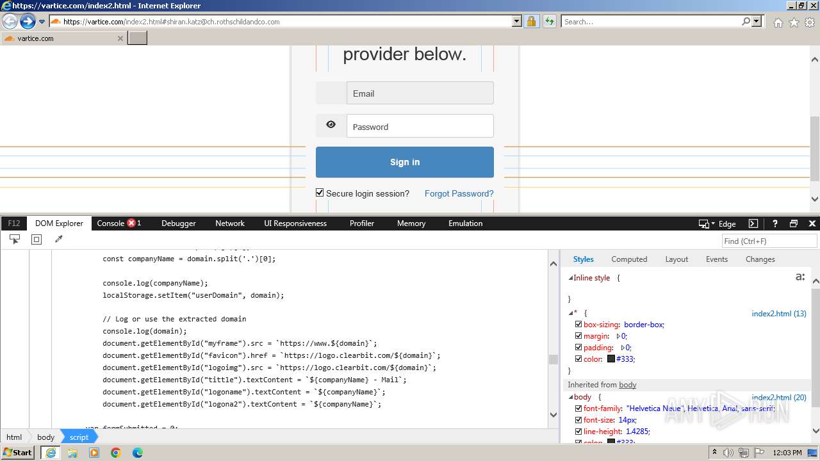The width and height of the screenshot is (820, 461).
Task: Select the Computed pane tab
Action: (629, 259)
